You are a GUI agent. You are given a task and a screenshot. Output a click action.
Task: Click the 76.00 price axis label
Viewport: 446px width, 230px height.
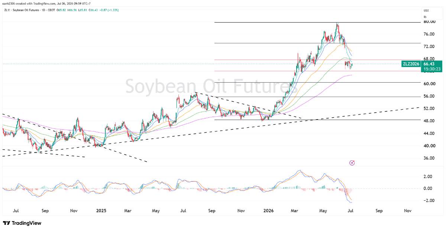[x=429, y=34]
